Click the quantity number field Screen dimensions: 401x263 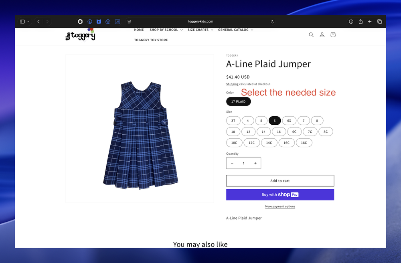click(244, 163)
